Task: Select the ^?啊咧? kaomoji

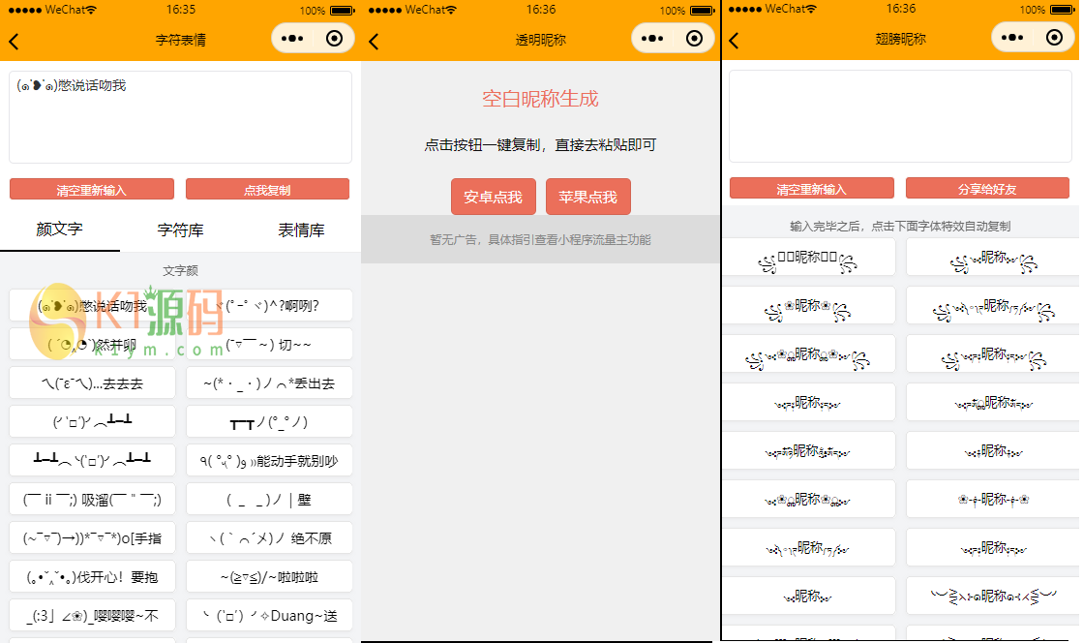Action: (269, 306)
